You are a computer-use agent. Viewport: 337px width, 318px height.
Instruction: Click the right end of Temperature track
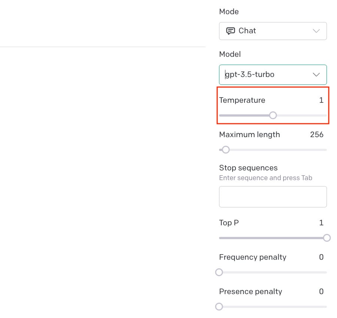pyautogui.click(x=325, y=115)
